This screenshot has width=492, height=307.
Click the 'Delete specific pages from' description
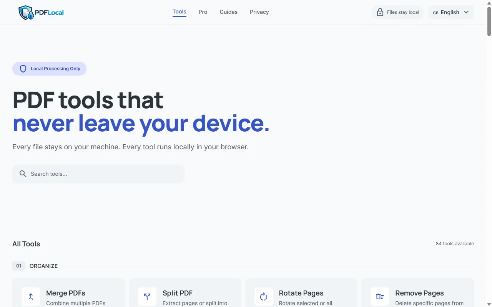[x=429, y=303]
